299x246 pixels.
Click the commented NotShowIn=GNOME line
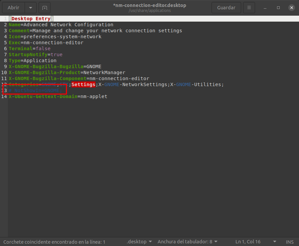coord(35,90)
